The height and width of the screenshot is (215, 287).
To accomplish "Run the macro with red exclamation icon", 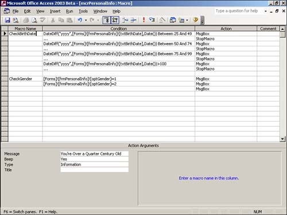I will click(x=143, y=20).
